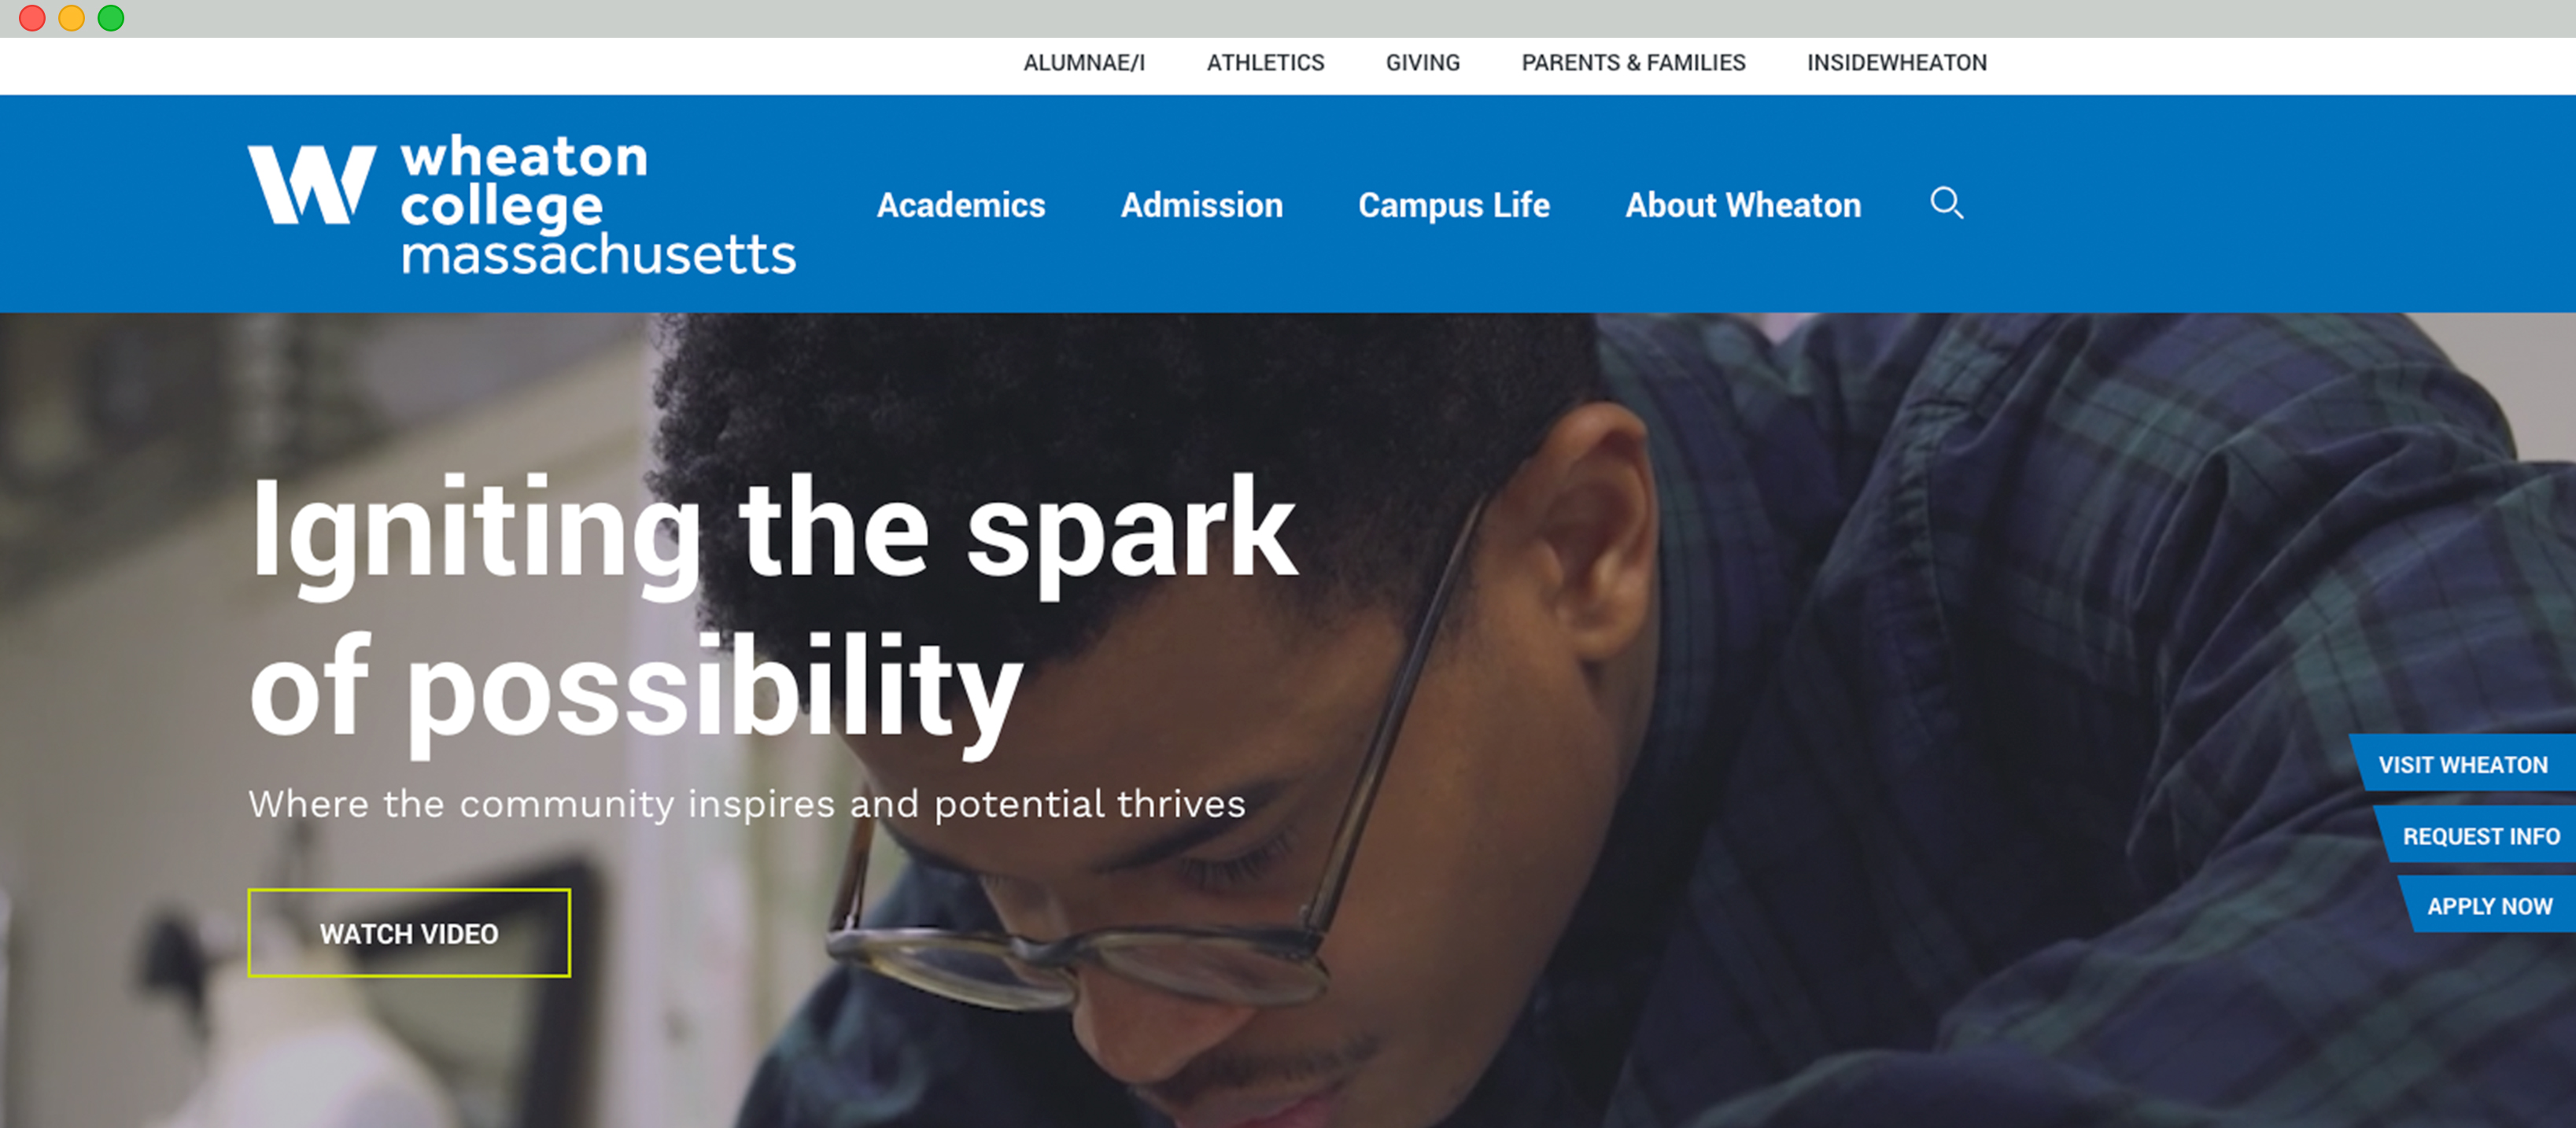The image size is (2576, 1128).
Task: Visit the Athletics link
Action: (x=1265, y=63)
